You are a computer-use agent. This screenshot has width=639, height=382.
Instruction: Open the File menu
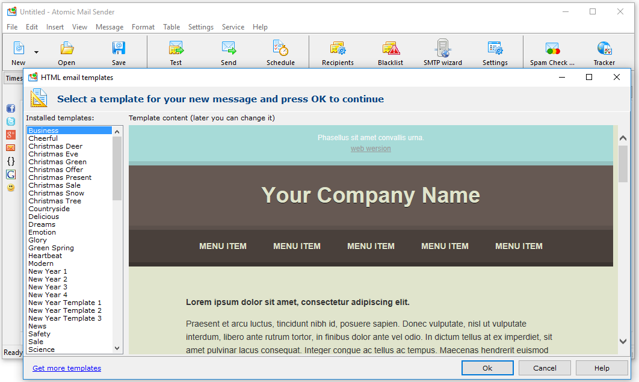pos(12,27)
